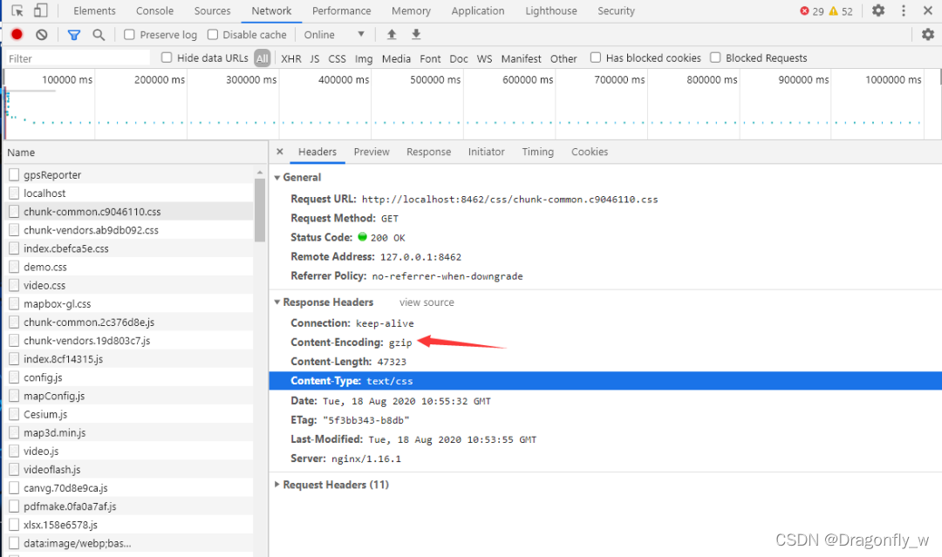
Task: Open the DevTools three-dot menu
Action: click(904, 10)
